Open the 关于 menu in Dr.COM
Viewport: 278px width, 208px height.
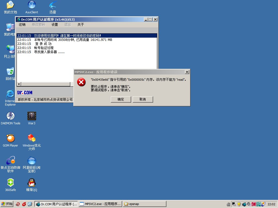click(x=80, y=25)
